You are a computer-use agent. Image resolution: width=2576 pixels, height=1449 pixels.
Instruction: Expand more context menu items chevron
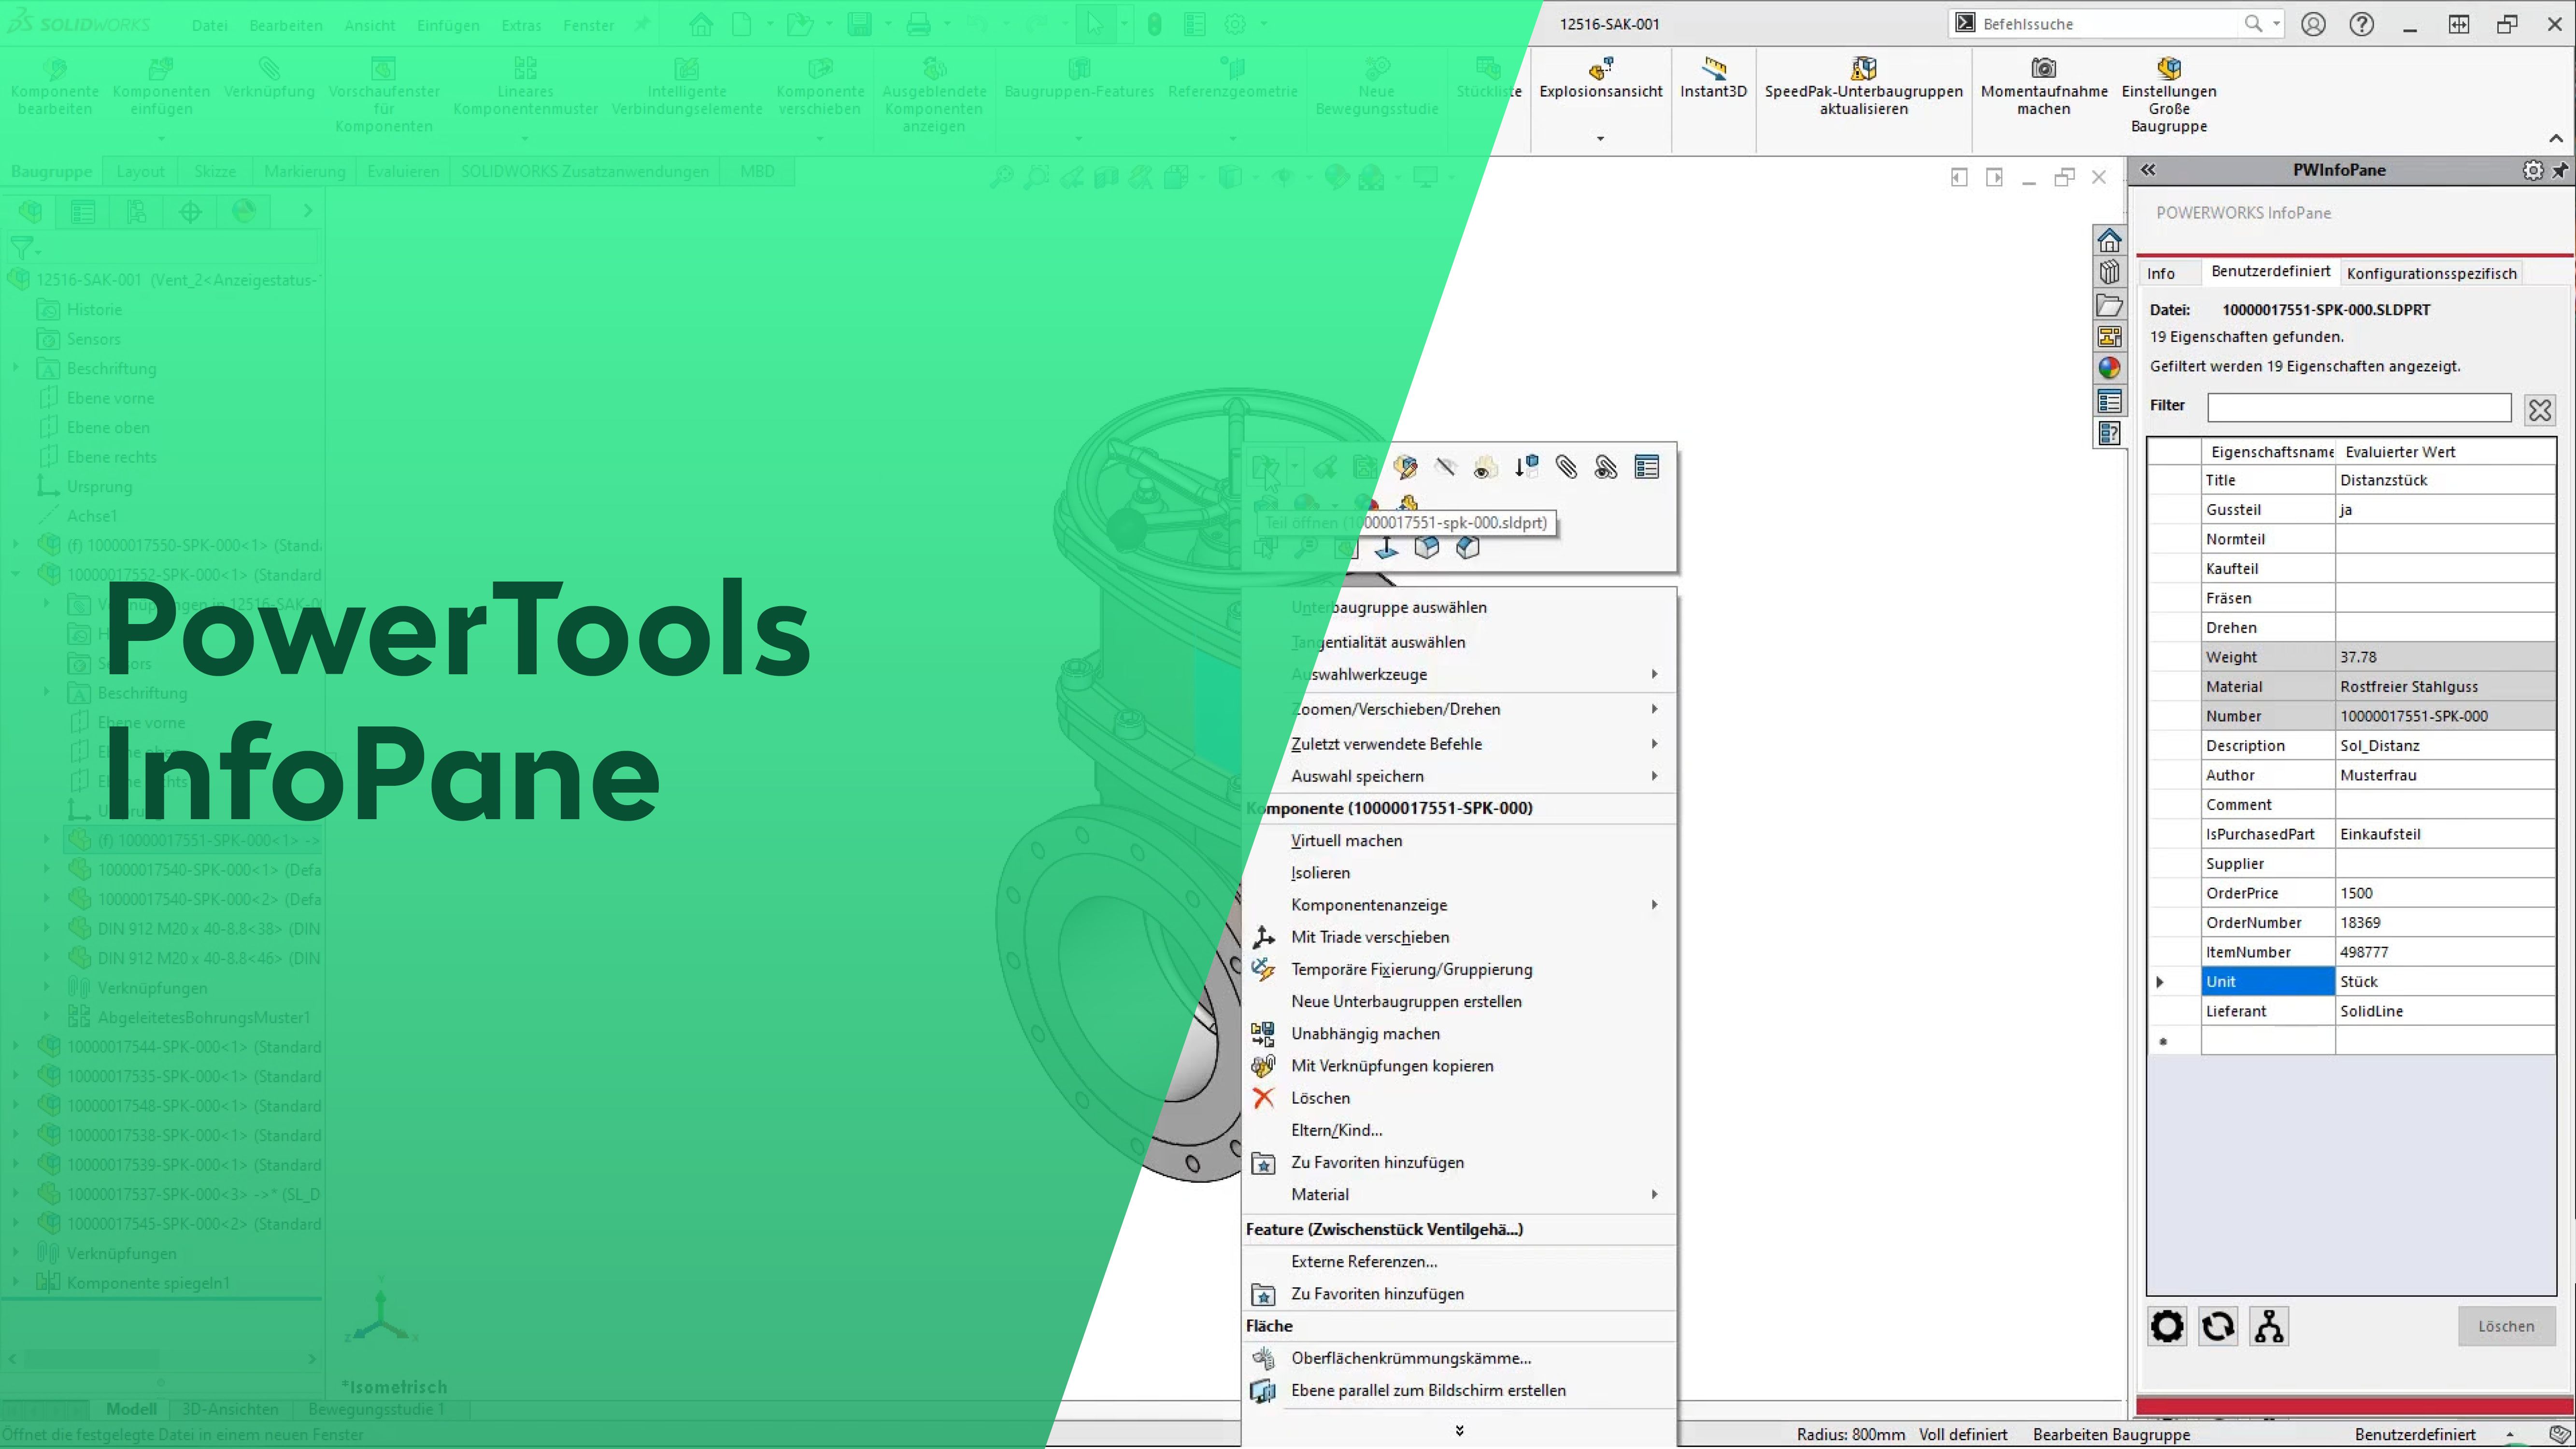point(1459,1430)
